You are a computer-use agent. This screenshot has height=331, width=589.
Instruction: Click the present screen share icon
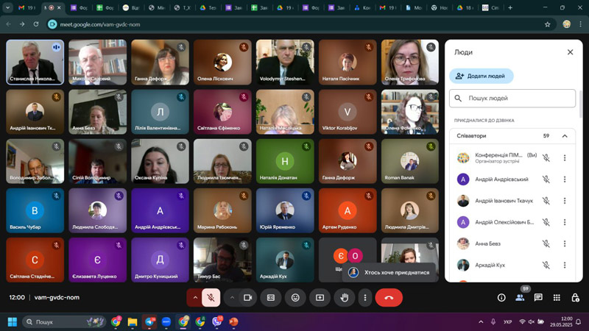[320, 297]
